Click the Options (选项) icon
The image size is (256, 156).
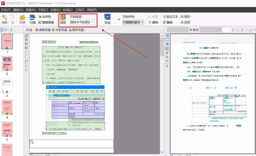(x=185, y=22)
